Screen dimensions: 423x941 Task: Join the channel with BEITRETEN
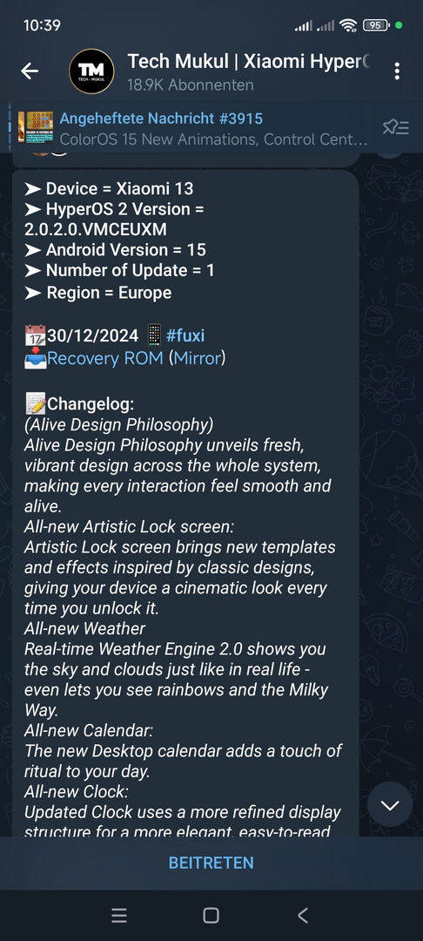[x=211, y=863]
